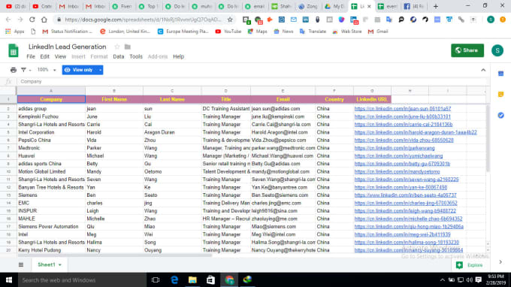511x287 pixels.
Task: Click the print icon in the toolbar
Action: tap(14, 70)
